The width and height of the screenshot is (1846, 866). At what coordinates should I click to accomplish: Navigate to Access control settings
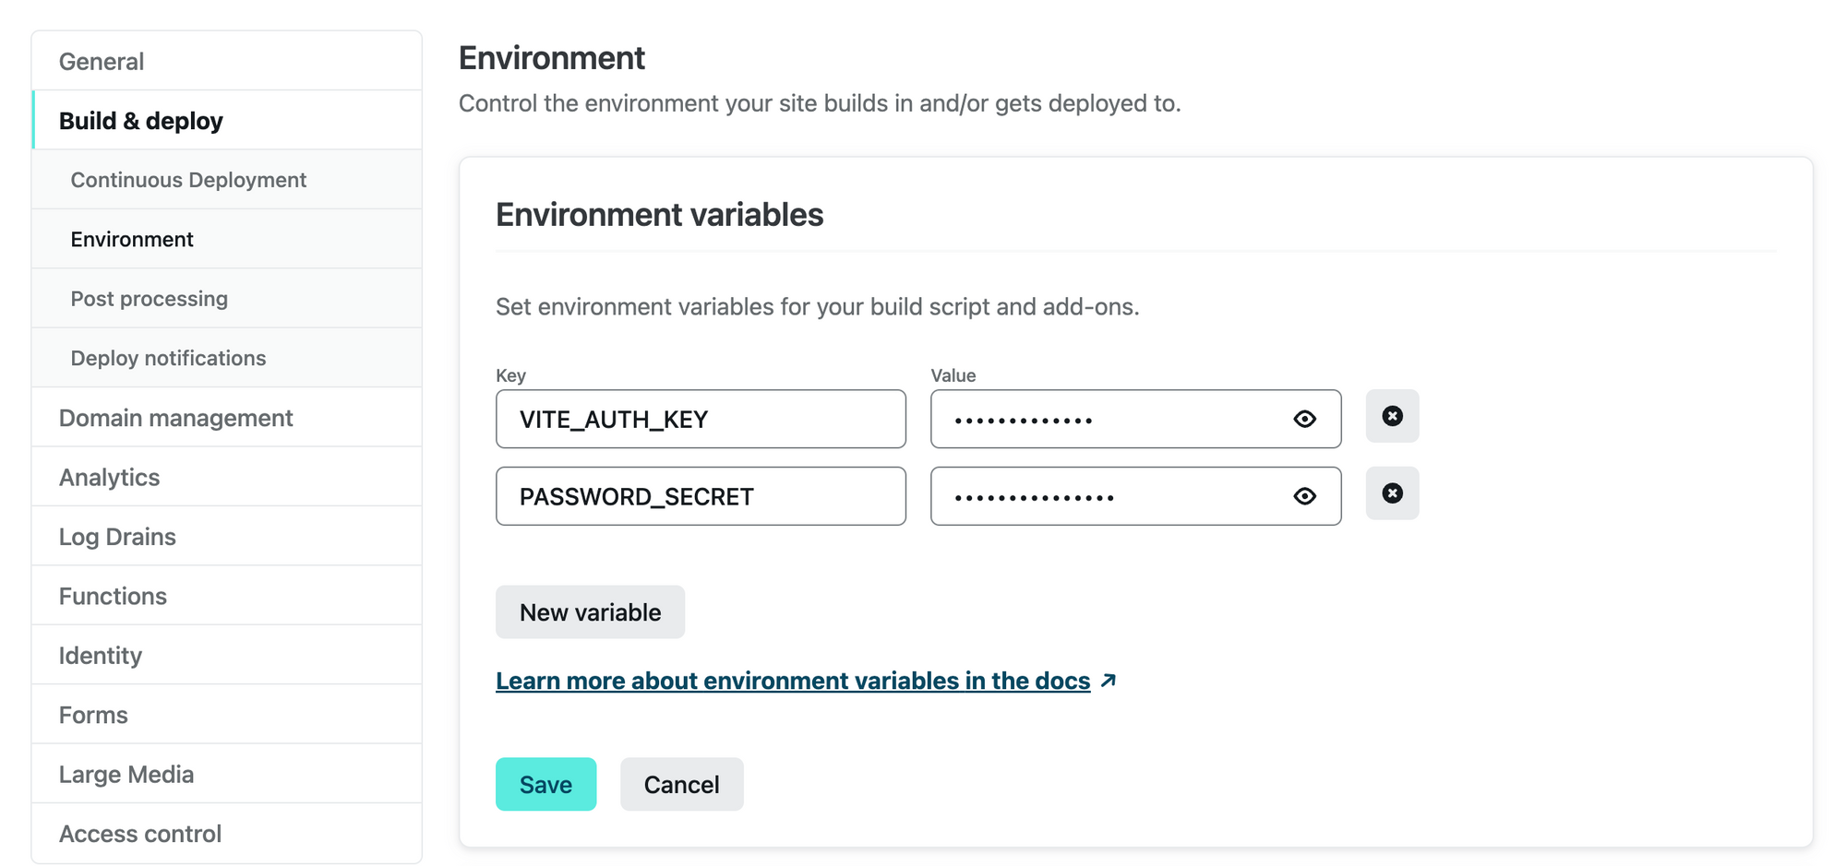(140, 834)
